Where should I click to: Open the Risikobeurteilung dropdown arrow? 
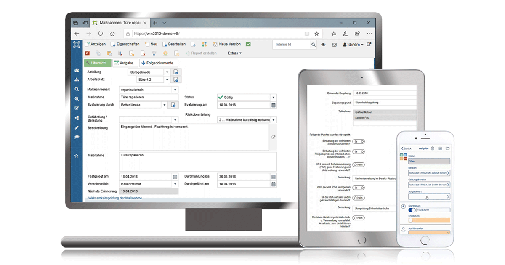tap(274, 120)
